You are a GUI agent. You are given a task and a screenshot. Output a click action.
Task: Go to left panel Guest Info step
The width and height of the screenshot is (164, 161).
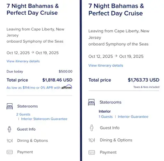click(26, 129)
